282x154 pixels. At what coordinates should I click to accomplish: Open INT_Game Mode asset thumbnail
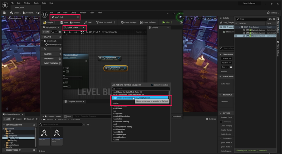coord(57,136)
